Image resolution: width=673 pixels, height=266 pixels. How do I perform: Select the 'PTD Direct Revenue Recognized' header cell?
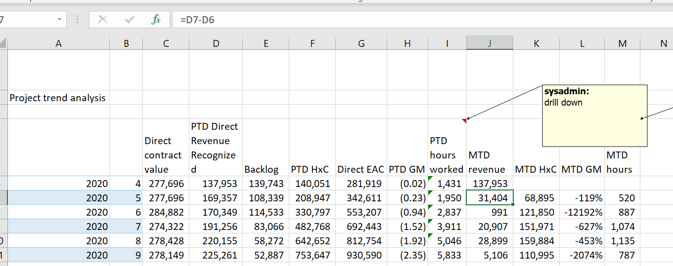click(216, 147)
